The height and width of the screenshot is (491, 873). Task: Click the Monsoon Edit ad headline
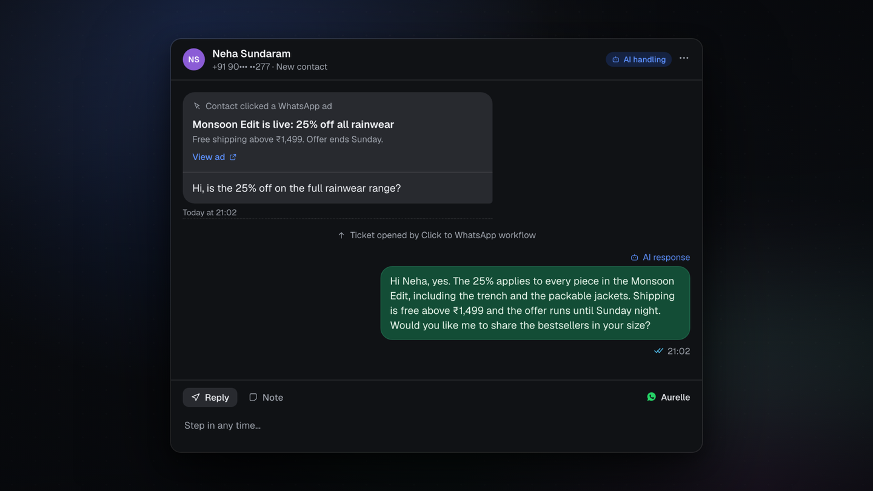pyautogui.click(x=293, y=124)
